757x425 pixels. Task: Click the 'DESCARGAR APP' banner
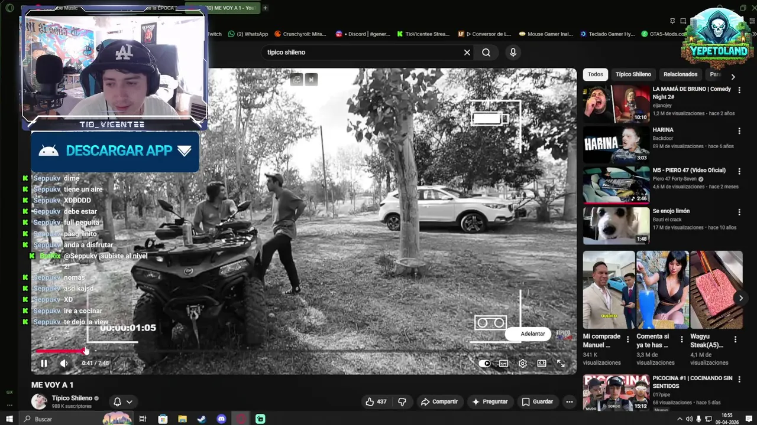click(115, 151)
